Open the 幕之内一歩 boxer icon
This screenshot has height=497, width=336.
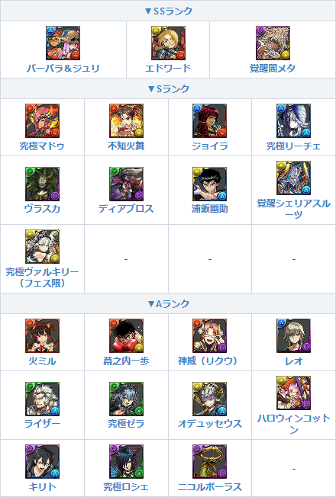tap(126, 335)
